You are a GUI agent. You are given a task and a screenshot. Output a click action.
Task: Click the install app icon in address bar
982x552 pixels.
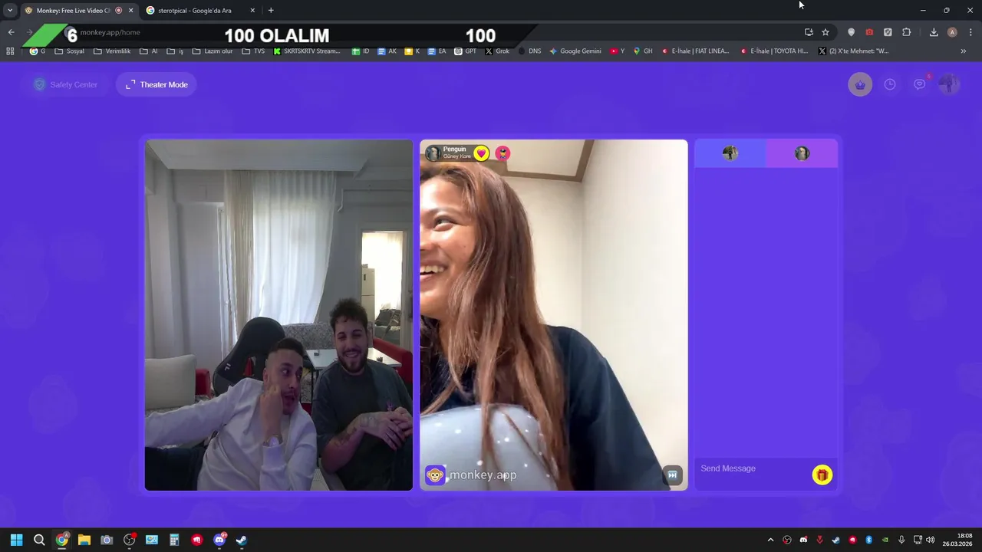click(x=809, y=32)
